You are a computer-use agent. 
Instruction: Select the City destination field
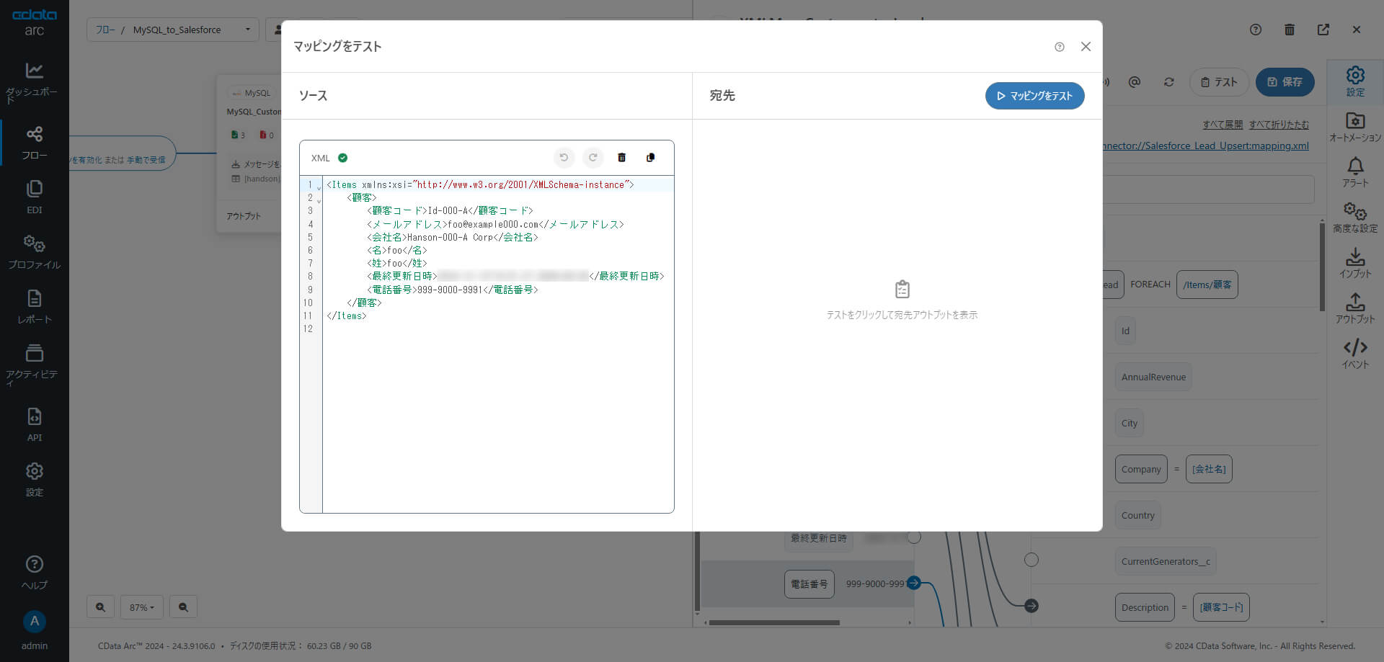pyautogui.click(x=1130, y=424)
